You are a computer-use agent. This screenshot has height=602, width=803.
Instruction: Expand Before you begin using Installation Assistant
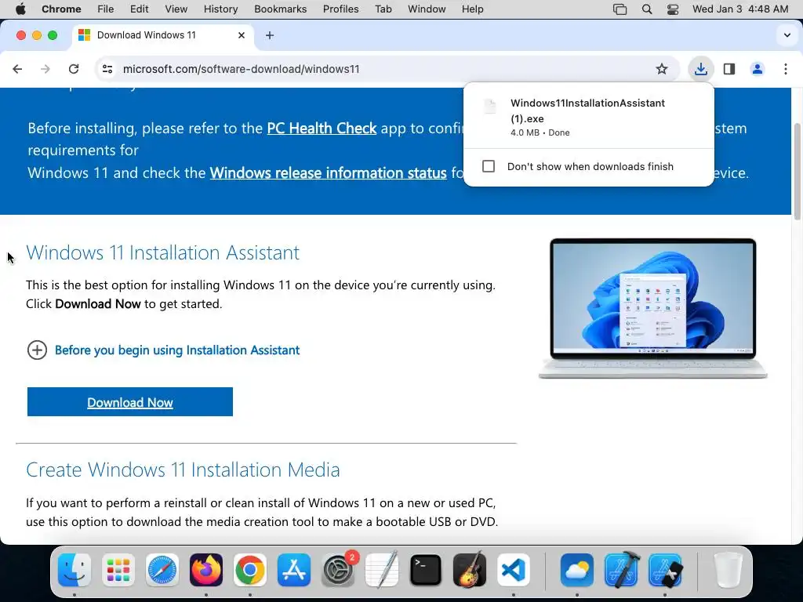point(163,350)
